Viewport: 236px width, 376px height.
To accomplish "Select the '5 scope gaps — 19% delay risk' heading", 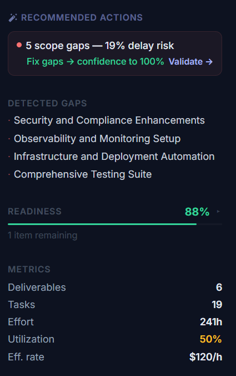I will click(x=100, y=46).
